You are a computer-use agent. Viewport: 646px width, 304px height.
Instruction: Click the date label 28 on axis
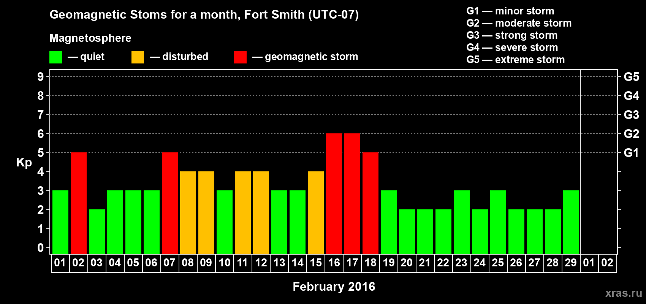click(553, 263)
